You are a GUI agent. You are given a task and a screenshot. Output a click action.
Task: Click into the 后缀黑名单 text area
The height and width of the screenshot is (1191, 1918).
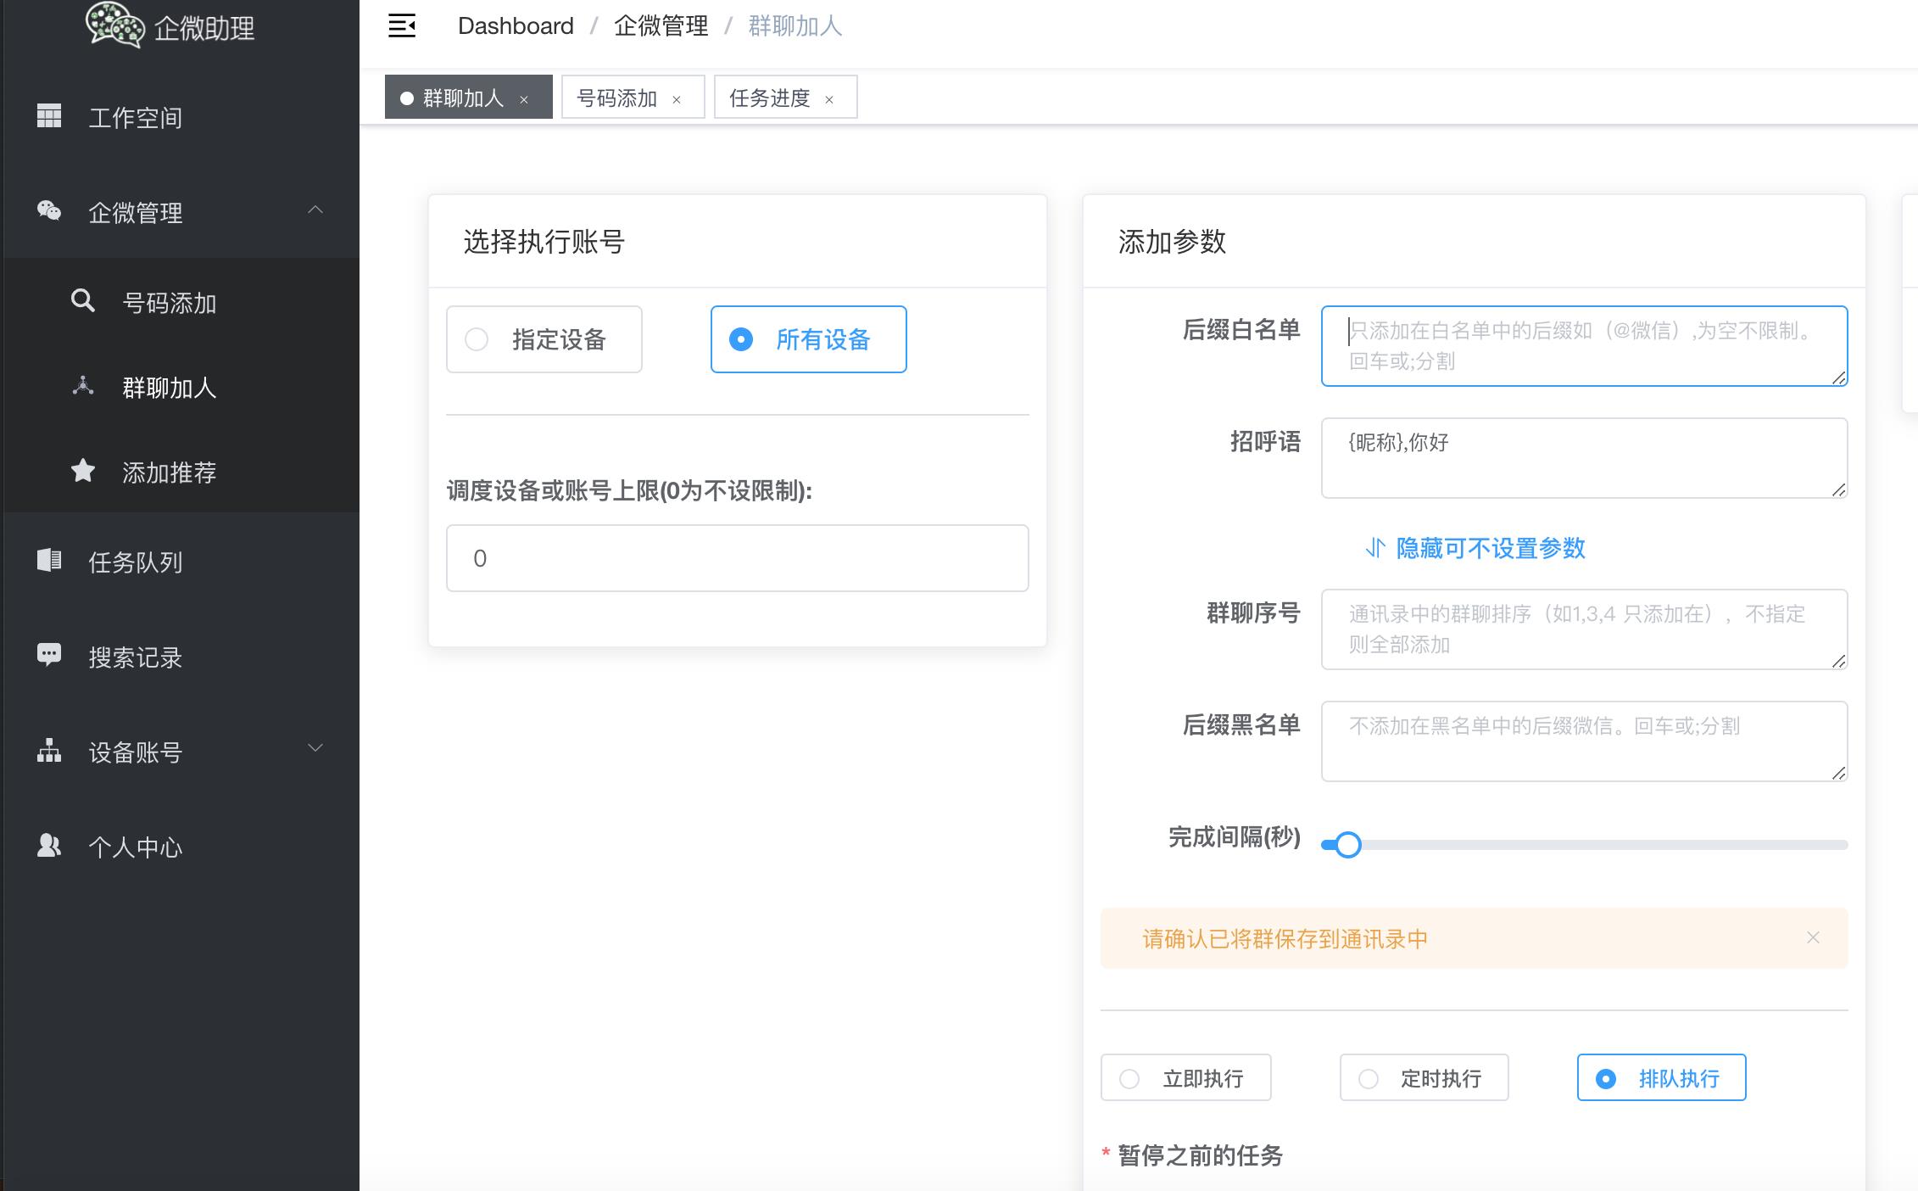tap(1584, 741)
